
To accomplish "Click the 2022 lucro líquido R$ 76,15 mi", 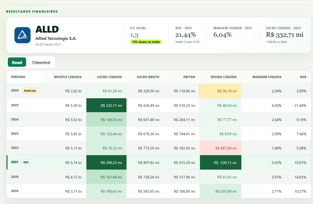I will (x=106, y=148).
